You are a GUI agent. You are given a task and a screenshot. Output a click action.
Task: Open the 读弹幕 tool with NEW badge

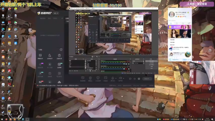click(x=59, y=65)
